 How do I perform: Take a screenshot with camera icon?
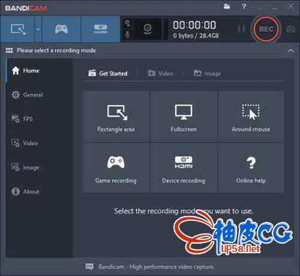291,29
